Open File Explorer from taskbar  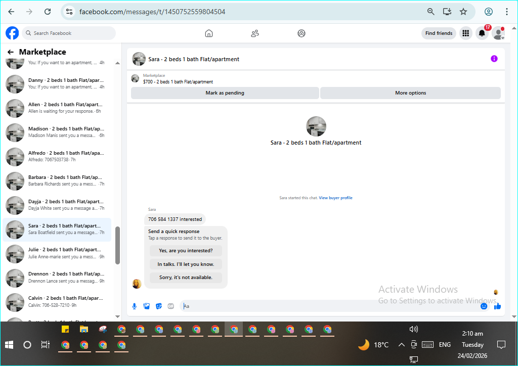[x=84, y=330]
